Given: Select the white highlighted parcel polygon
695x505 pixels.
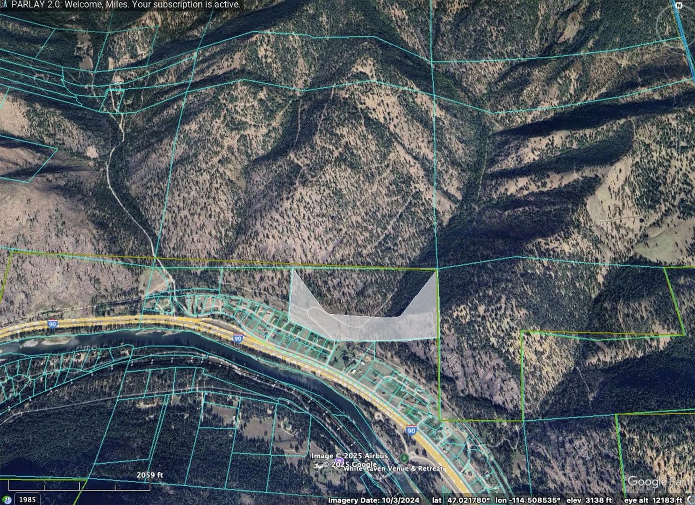Looking at the screenshot, I should [365, 327].
